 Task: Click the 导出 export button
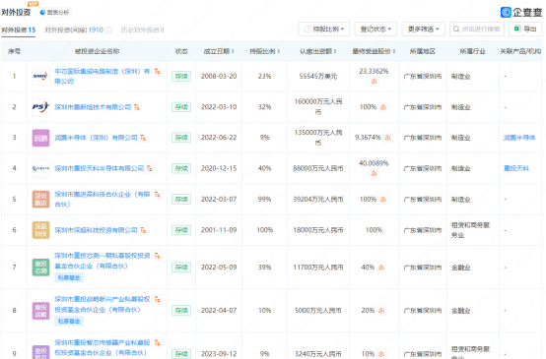pyautogui.click(x=525, y=30)
